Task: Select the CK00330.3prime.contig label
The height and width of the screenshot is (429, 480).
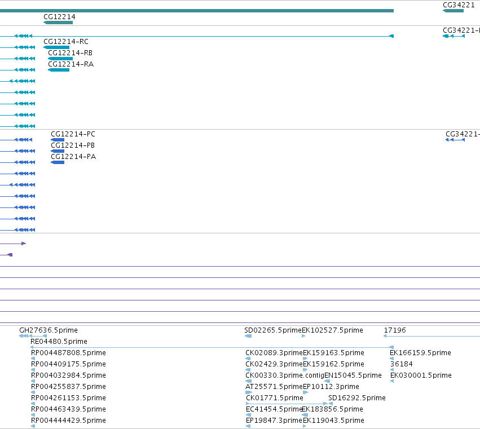Action: pos(285,375)
